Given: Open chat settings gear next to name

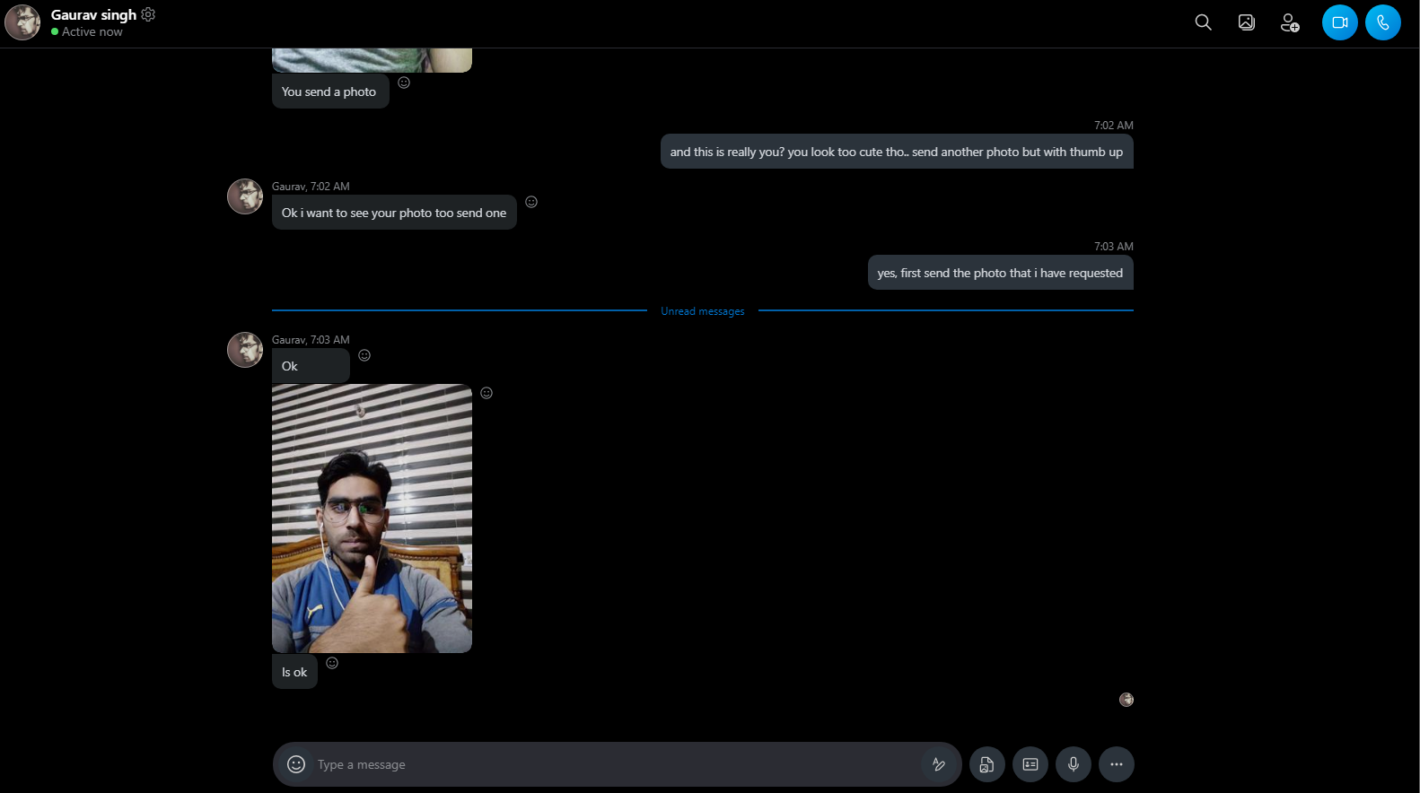Looking at the screenshot, I should click(148, 14).
